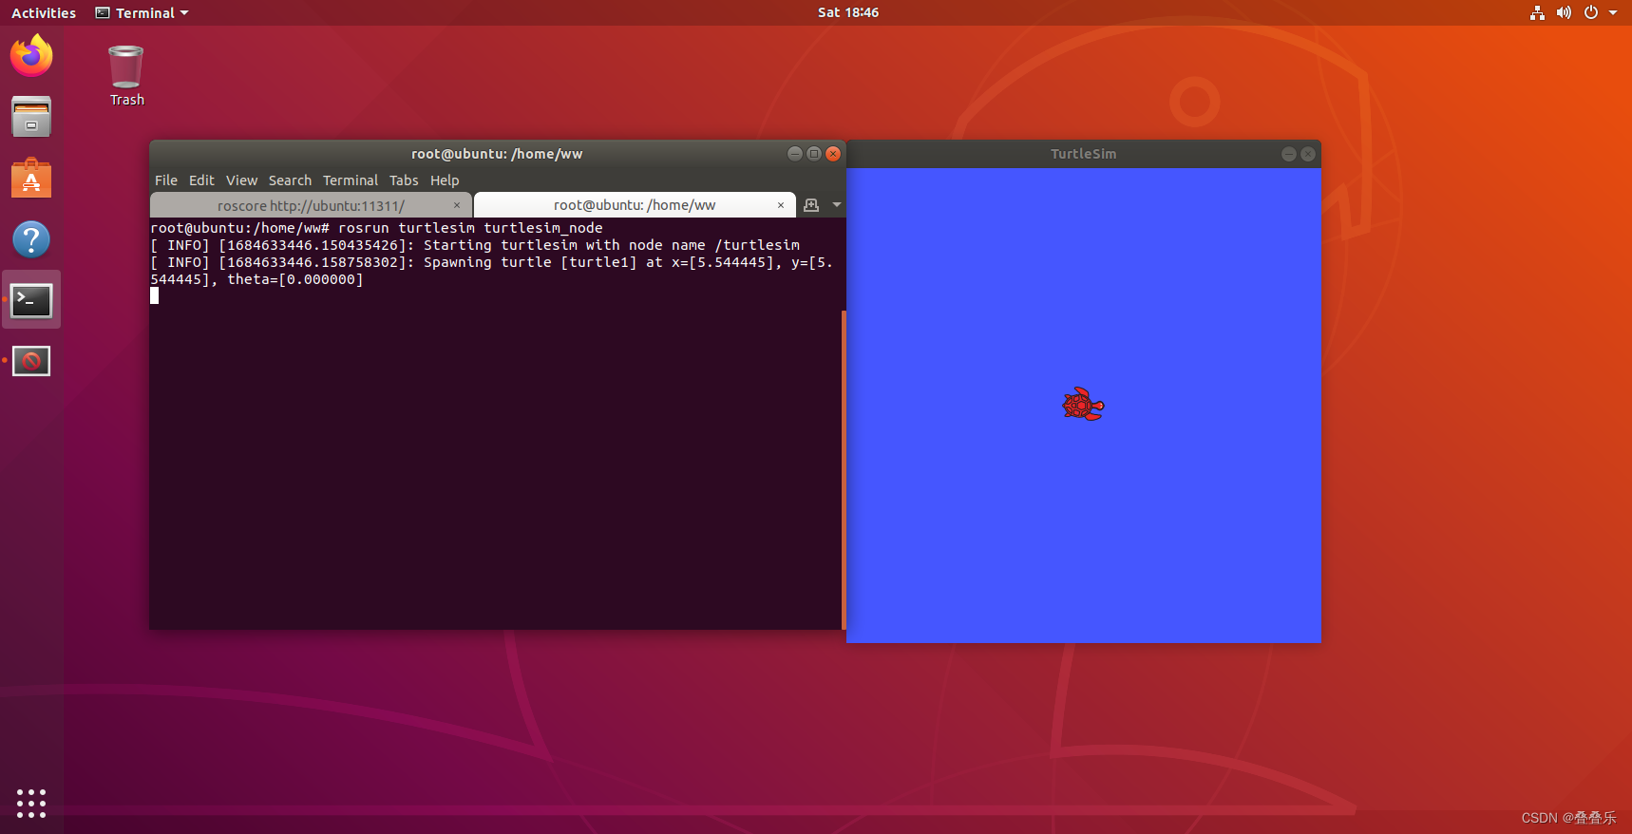This screenshot has width=1632, height=834.
Task: Open the Search menu in terminal
Action: click(290, 180)
